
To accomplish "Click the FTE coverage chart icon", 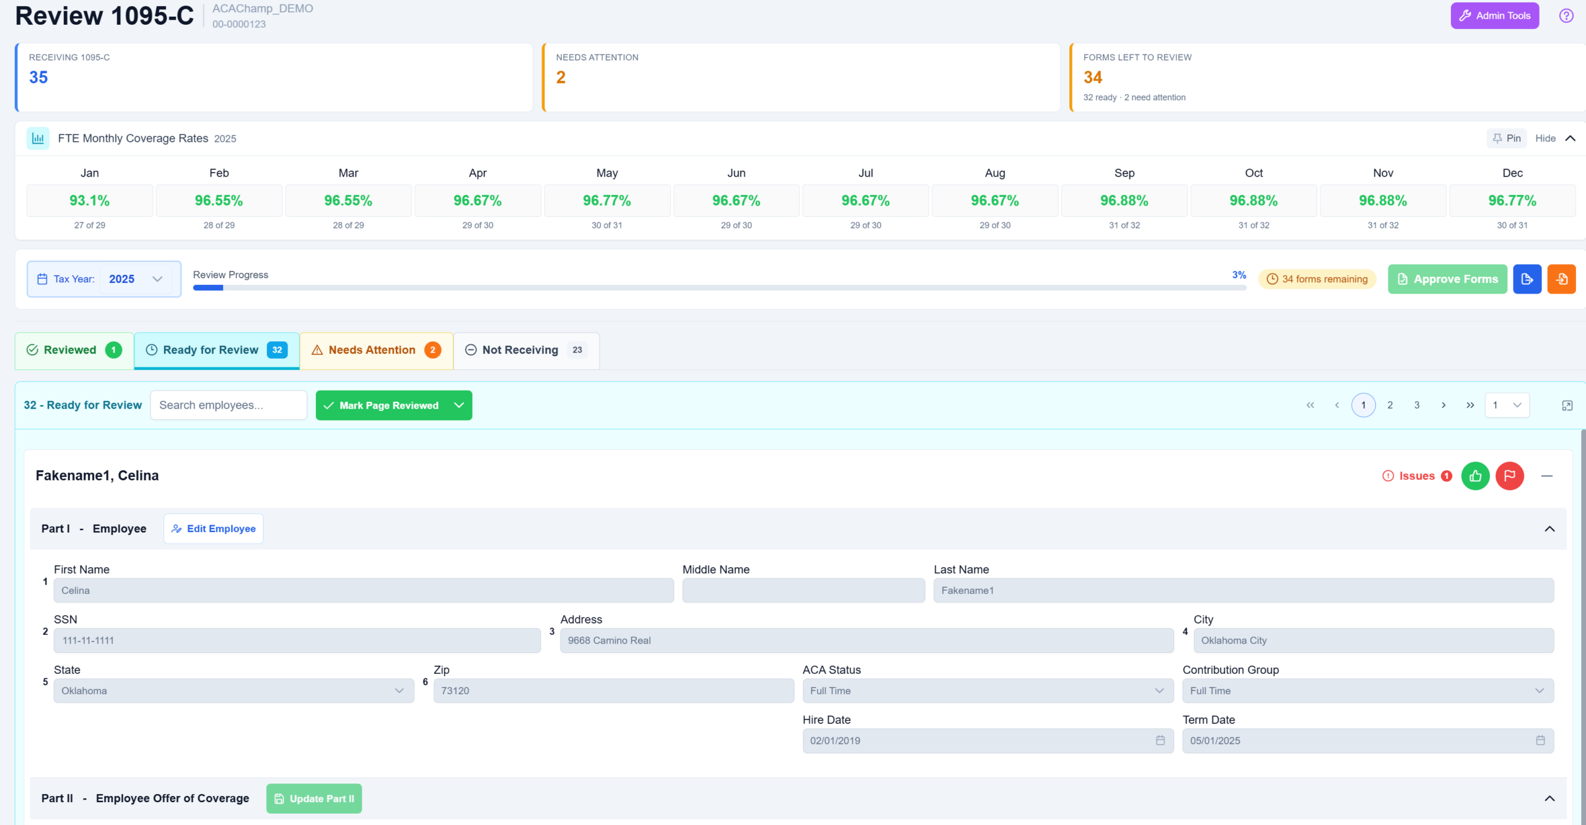I will (x=38, y=138).
